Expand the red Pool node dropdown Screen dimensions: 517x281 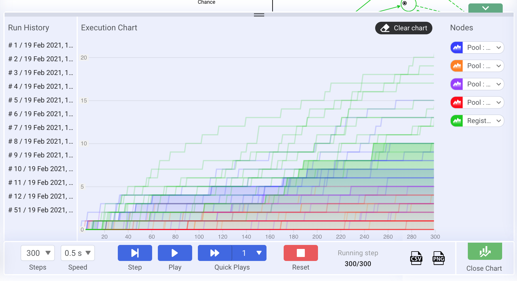(x=498, y=102)
